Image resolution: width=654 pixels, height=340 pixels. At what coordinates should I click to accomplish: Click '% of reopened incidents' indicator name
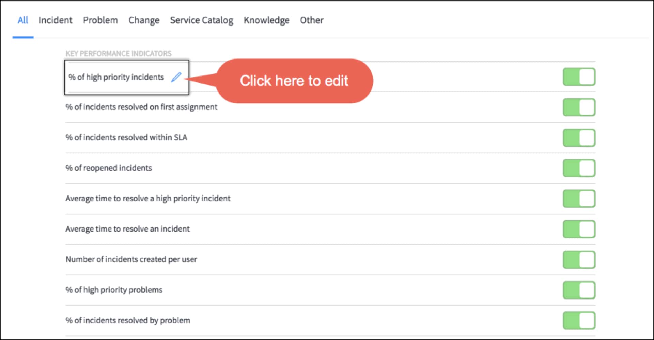point(109,168)
